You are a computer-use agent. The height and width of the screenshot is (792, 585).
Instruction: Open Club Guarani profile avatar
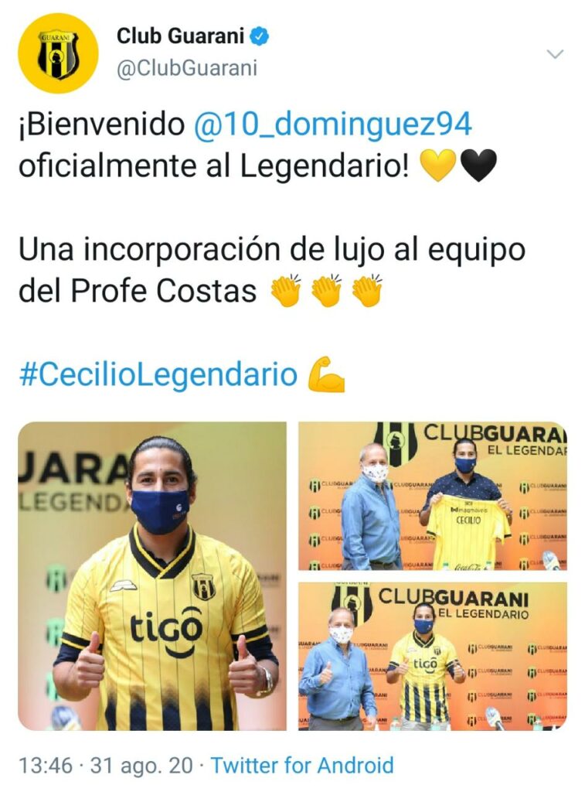coord(58,53)
